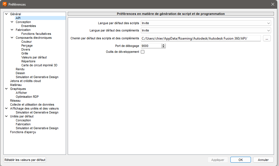Image resolution: width=279 pixels, height=166 pixels.
Task: Select Jetons et crédits cloud
Action: pyautogui.click(x=25, y=81)
